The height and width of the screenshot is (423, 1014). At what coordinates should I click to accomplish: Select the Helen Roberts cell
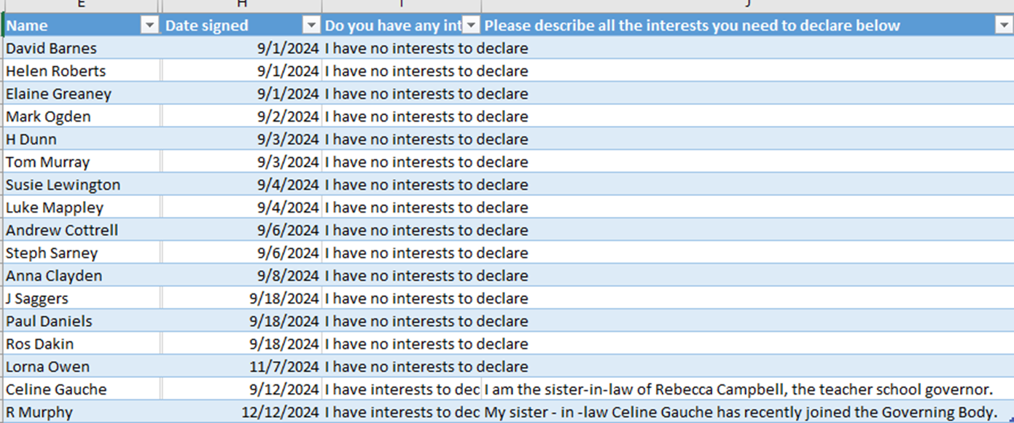click(x=82, y=71)
